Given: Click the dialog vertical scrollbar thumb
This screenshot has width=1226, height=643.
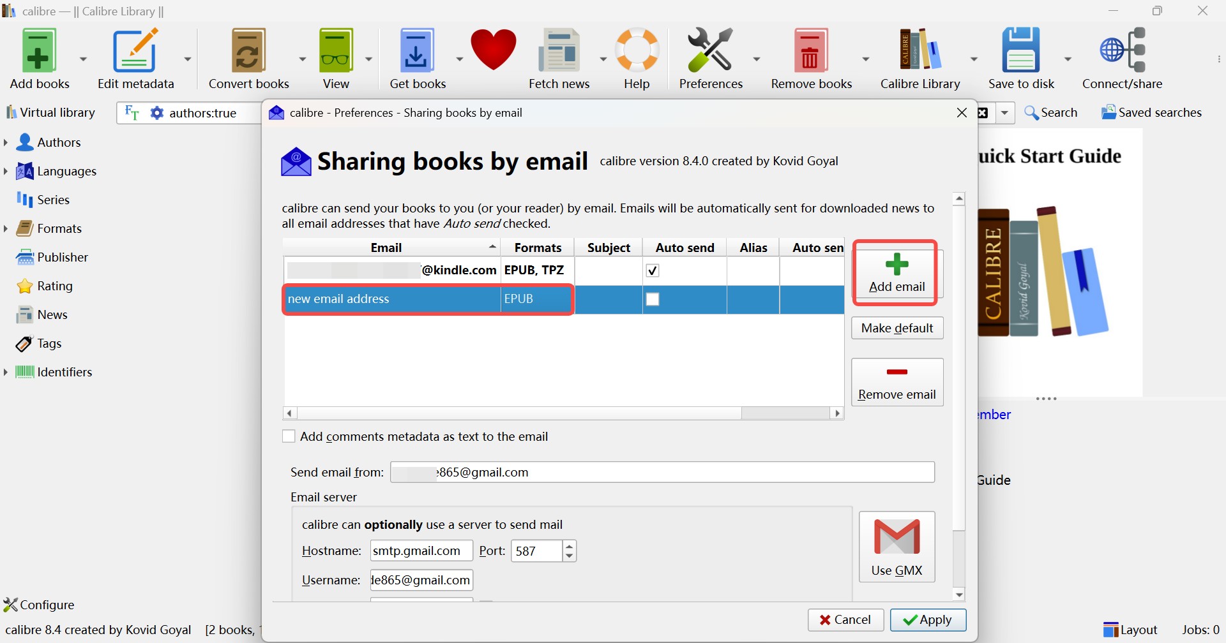Looking at the screenshot, I should (x=960, y=367).
